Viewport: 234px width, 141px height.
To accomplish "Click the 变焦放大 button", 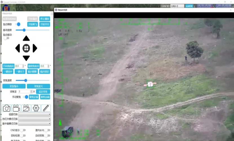I will pyautogui.click(x=39, y=86).
